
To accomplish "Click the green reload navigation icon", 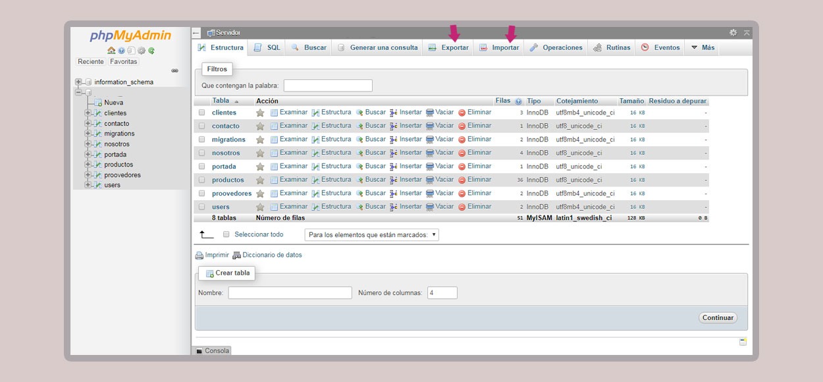I will [151, 51].
